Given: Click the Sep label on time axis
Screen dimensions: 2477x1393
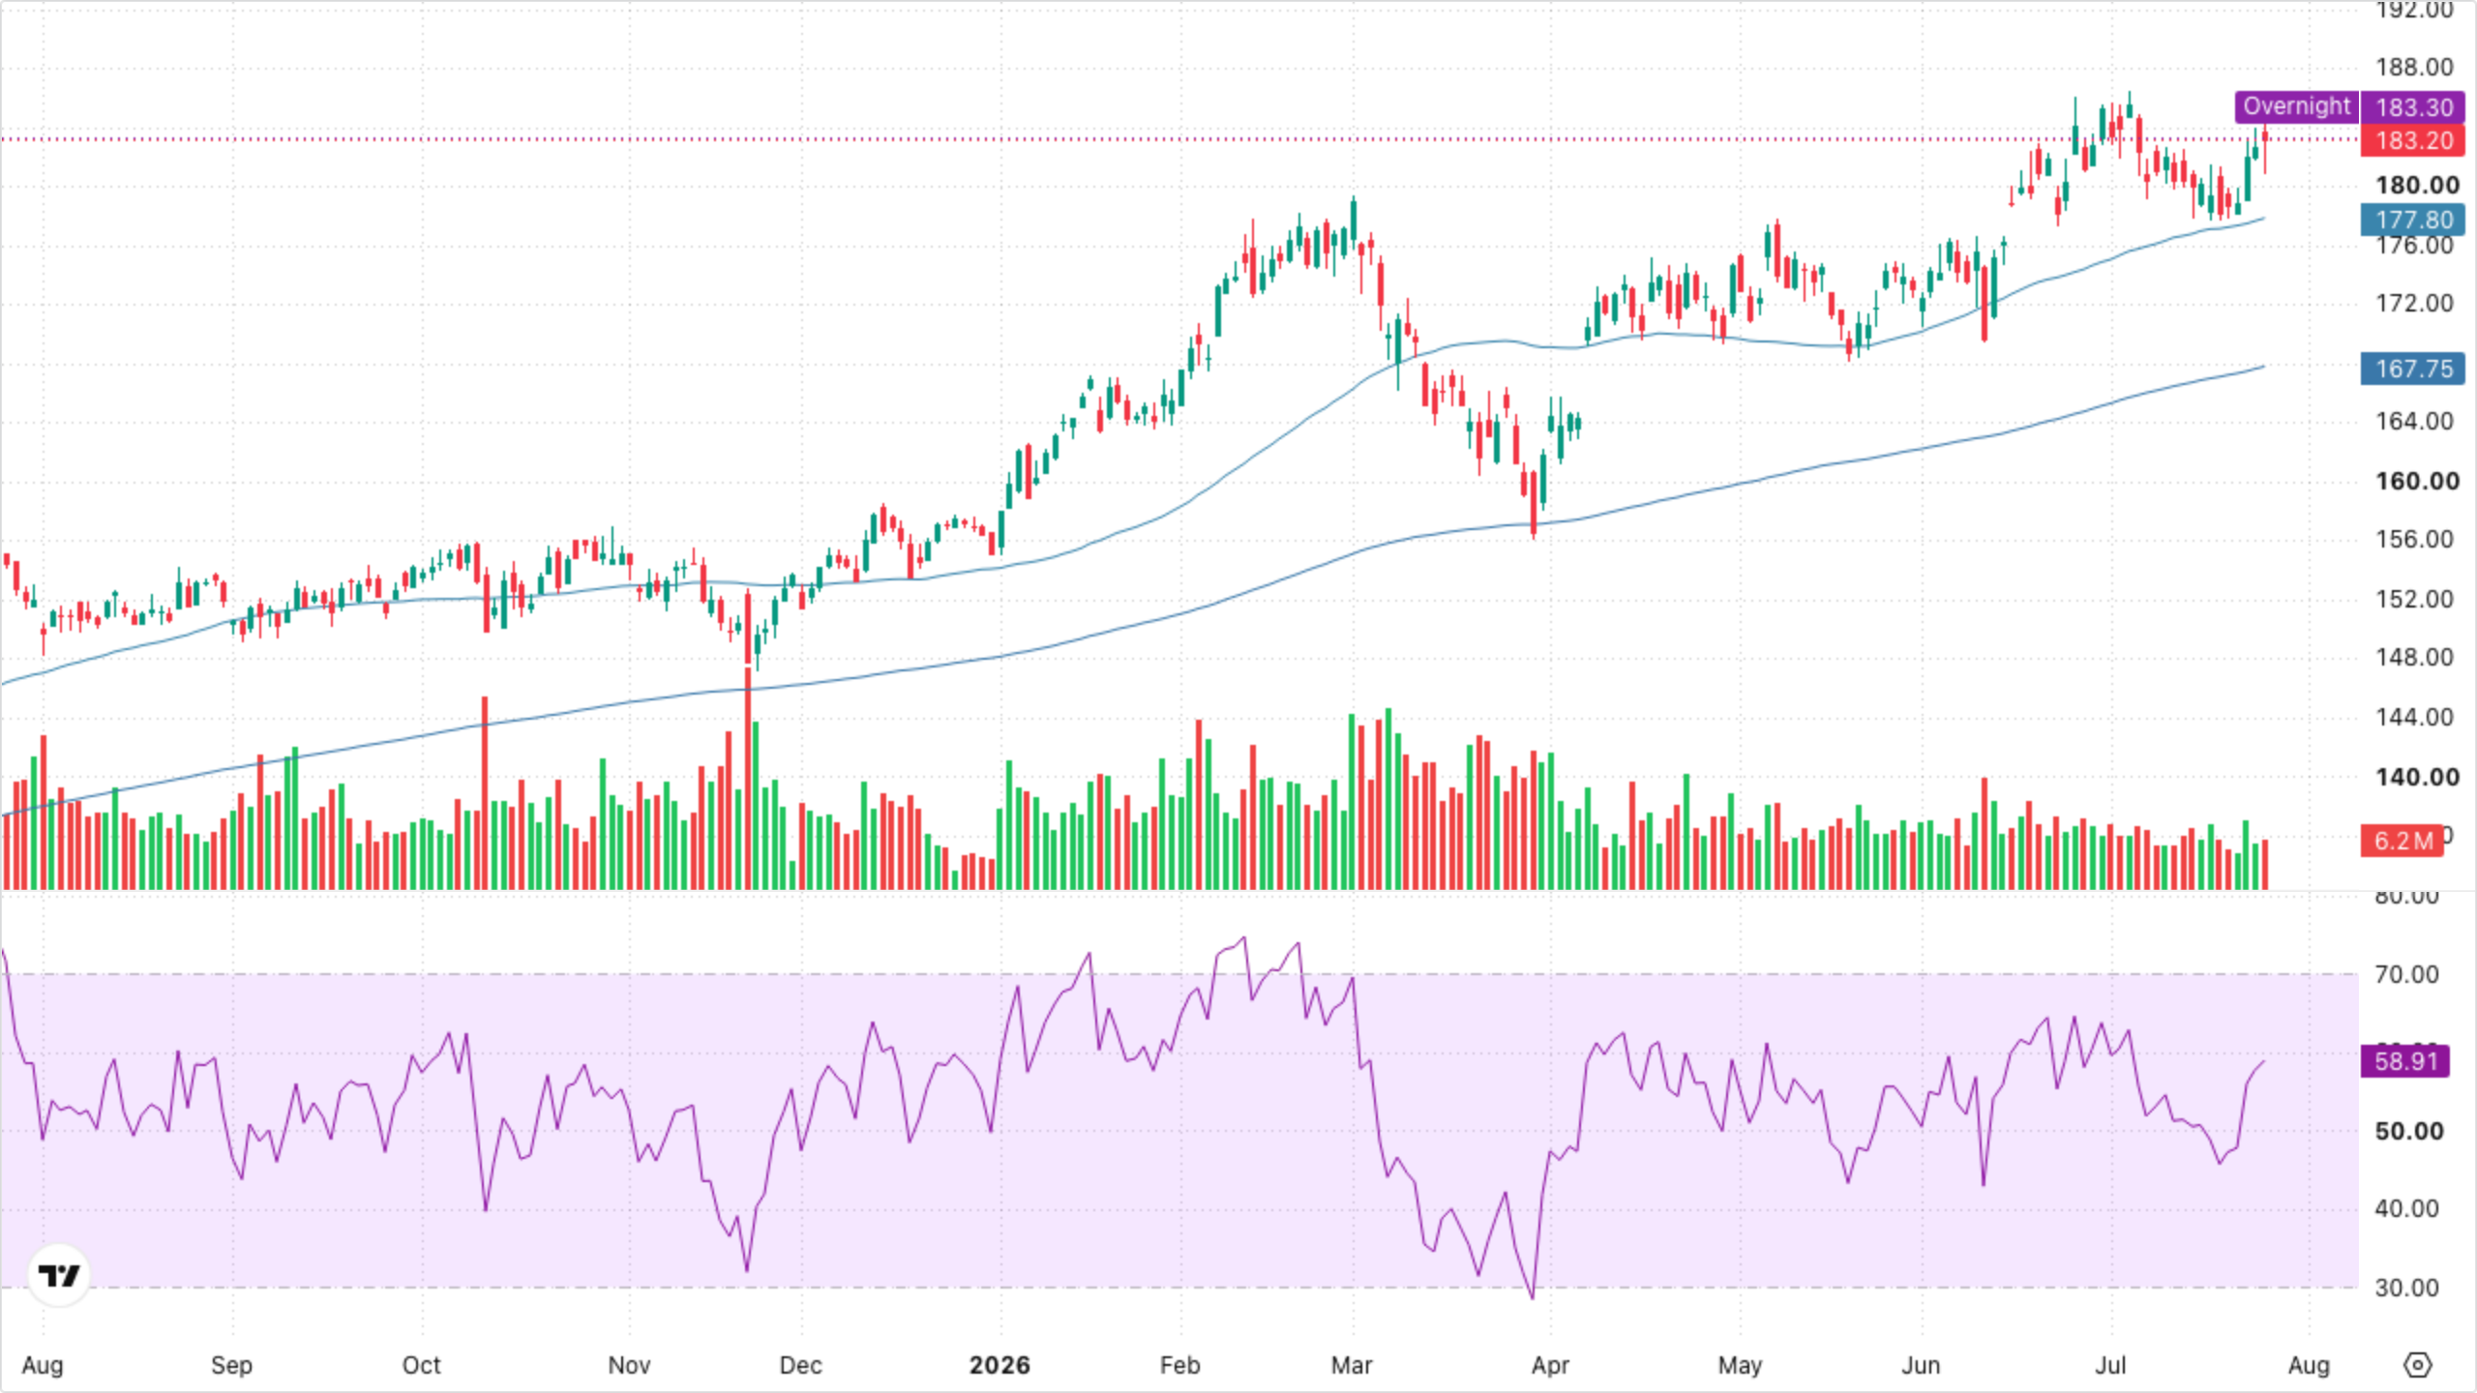Looking at the screenshot, I should click(x=231, y=1365).
